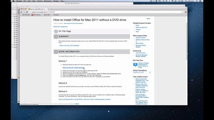Viewport: 214px width, 120px height.
Task: Collapse DEVICES group in Finder sidebar
Action: coord(13,16)
